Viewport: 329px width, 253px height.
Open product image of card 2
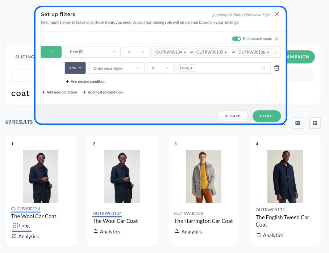click(x=122, y=176)
